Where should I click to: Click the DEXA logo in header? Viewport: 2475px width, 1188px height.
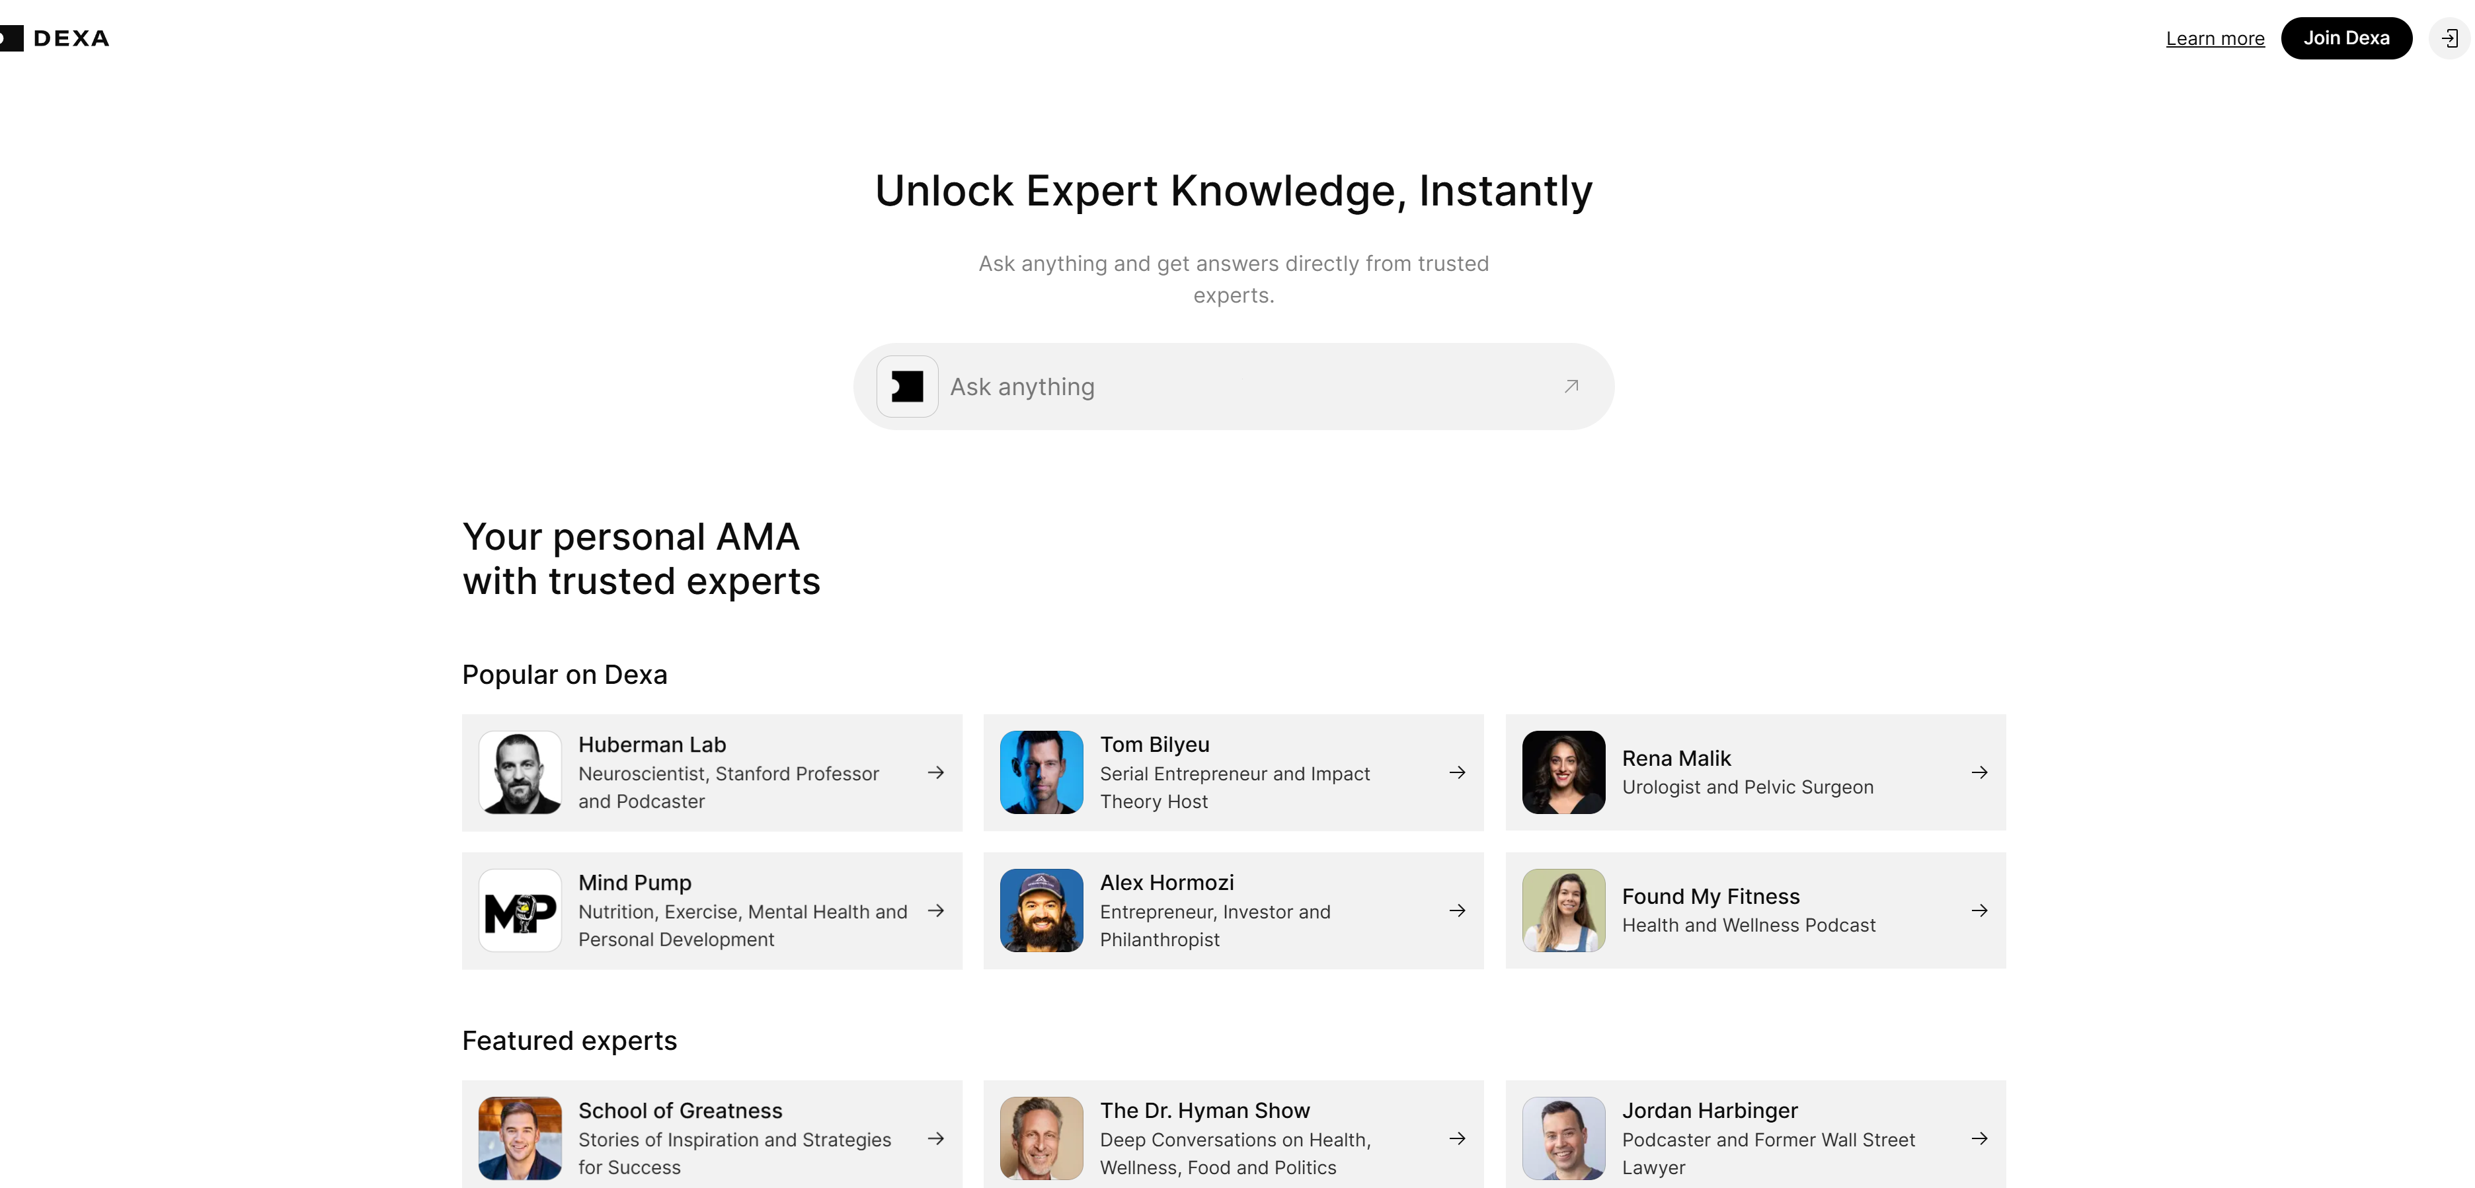(x=58, y=38)
